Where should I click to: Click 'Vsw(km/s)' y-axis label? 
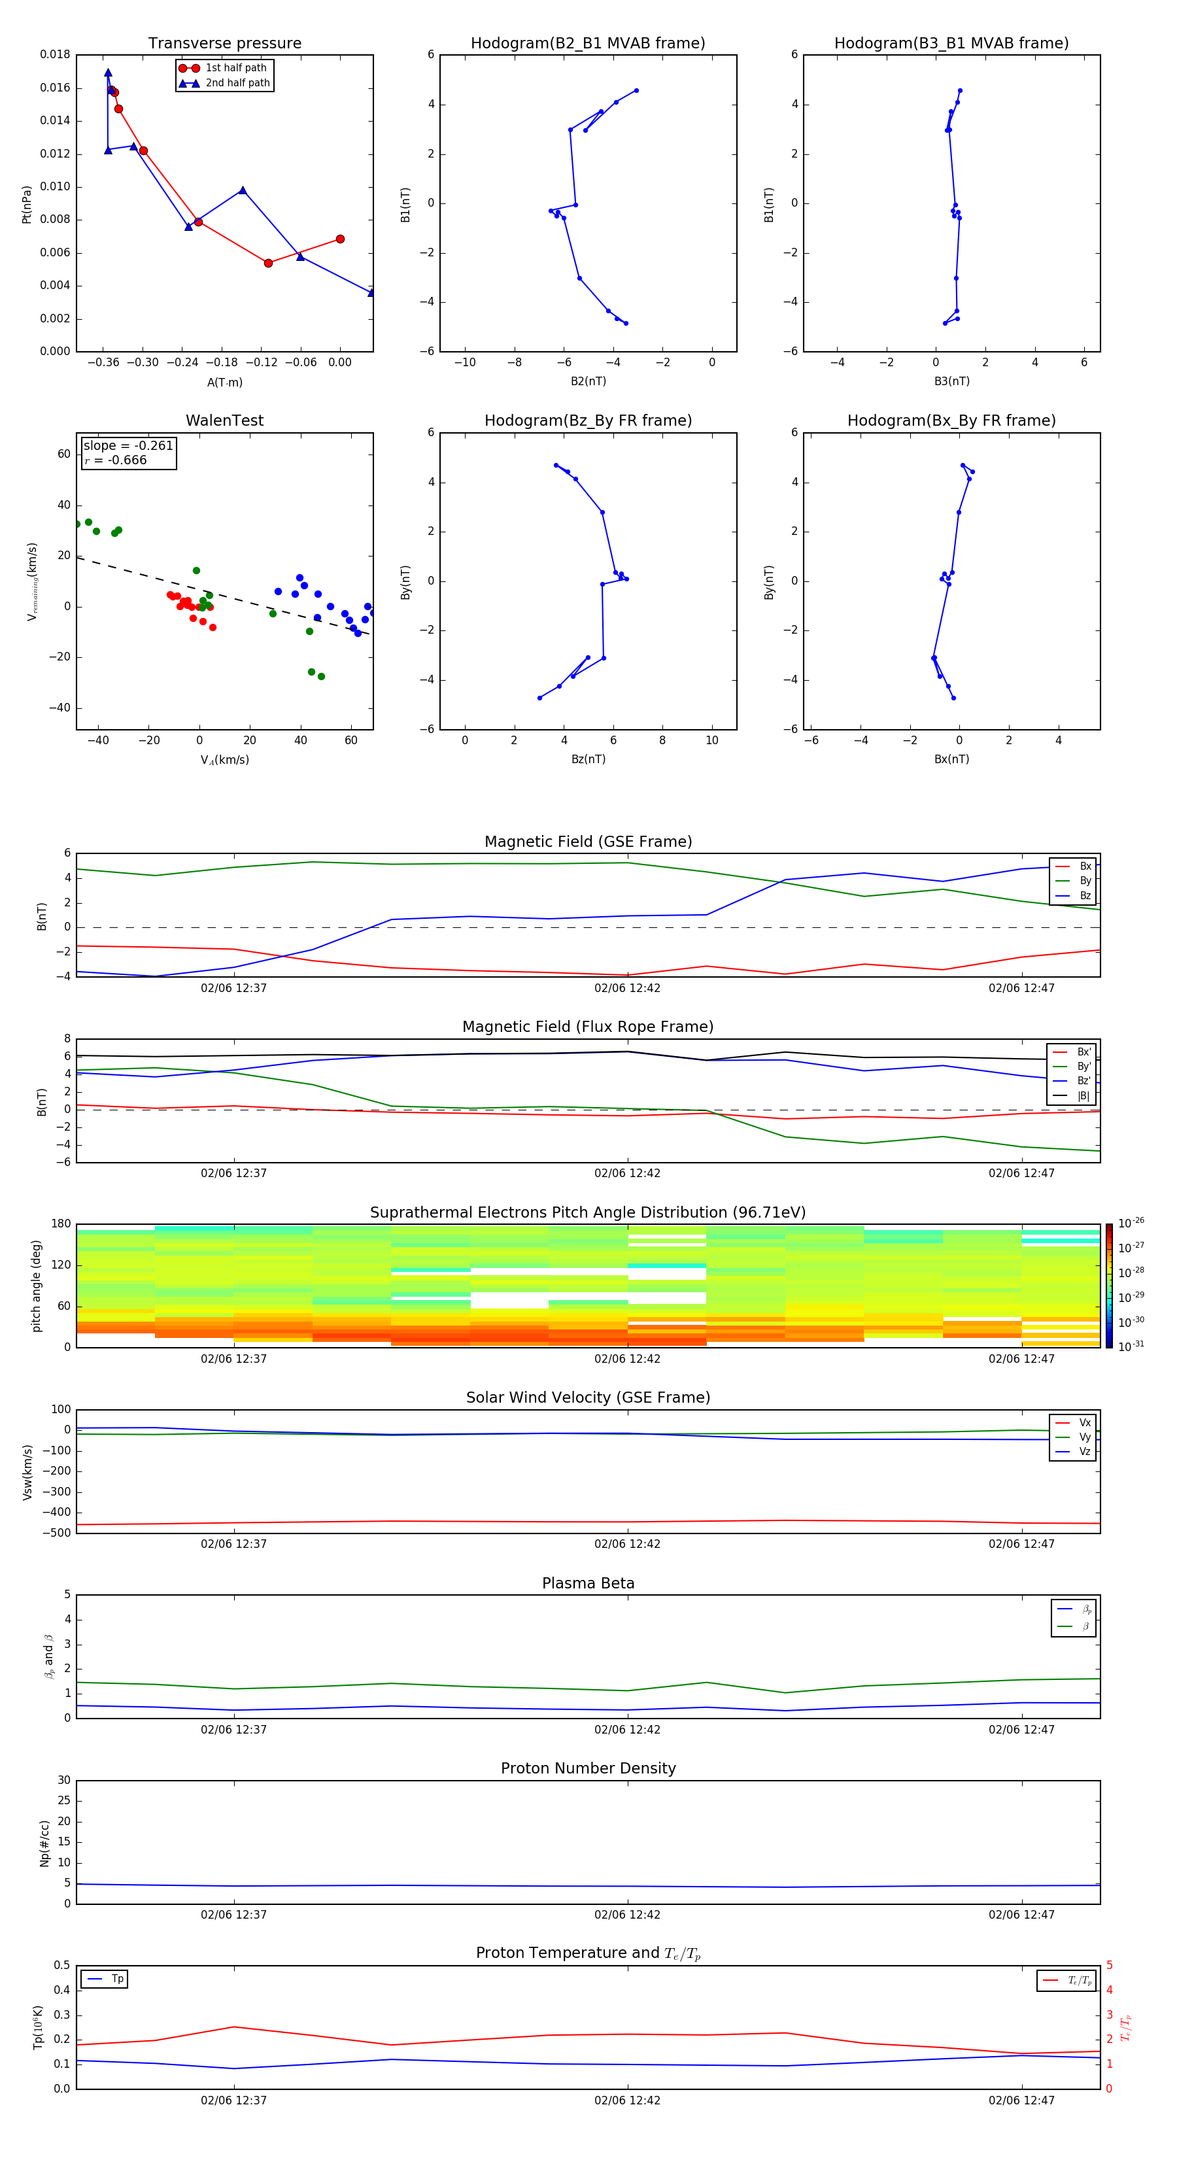coord(27,1472)
